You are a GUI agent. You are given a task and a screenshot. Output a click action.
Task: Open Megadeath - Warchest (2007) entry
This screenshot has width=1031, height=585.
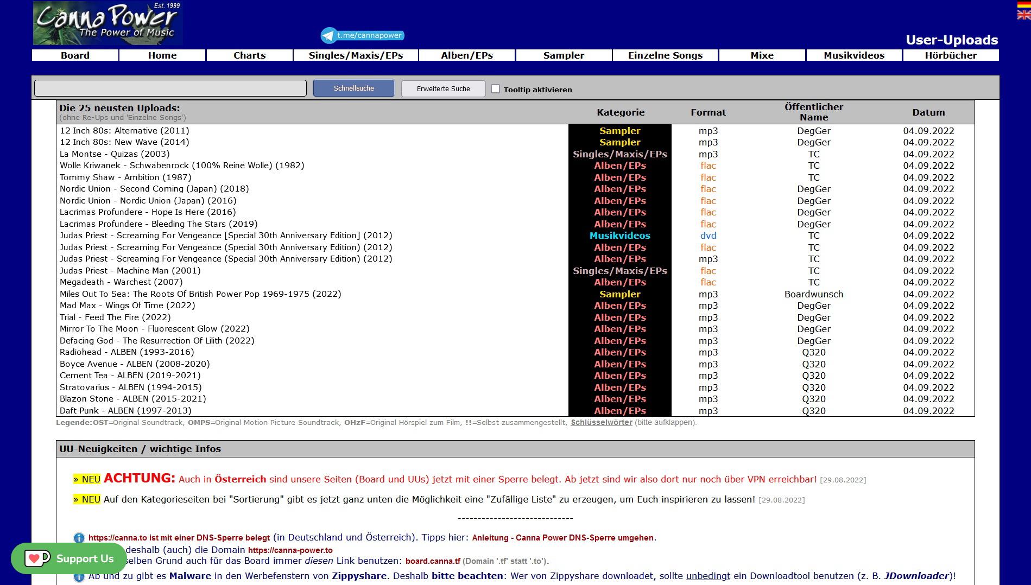(x=121, y=282)
